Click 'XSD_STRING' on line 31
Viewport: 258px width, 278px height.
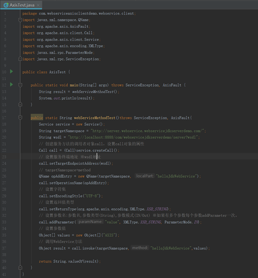point(157,209)
